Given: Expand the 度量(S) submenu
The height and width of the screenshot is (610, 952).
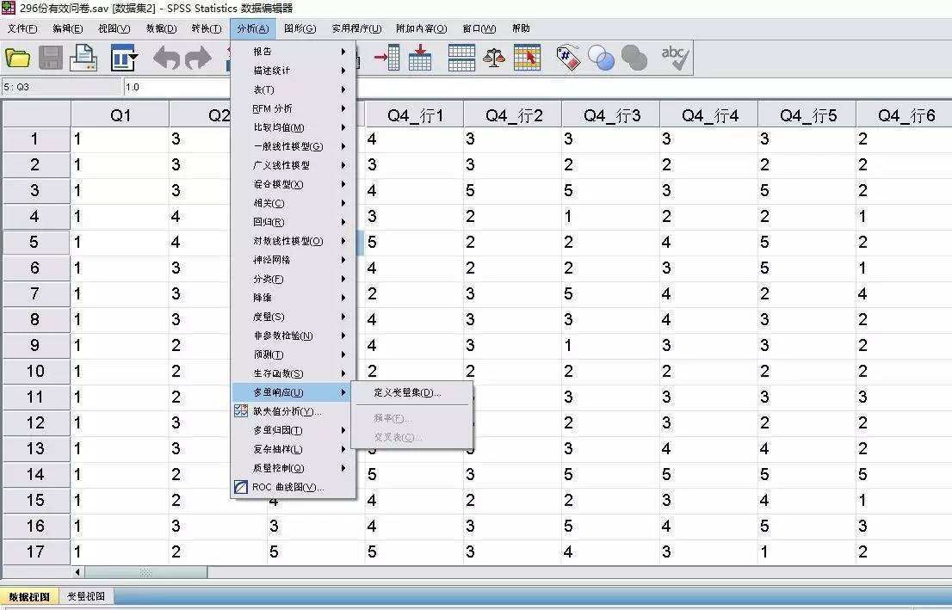Looking at the screenshot, I should (293, 317).
